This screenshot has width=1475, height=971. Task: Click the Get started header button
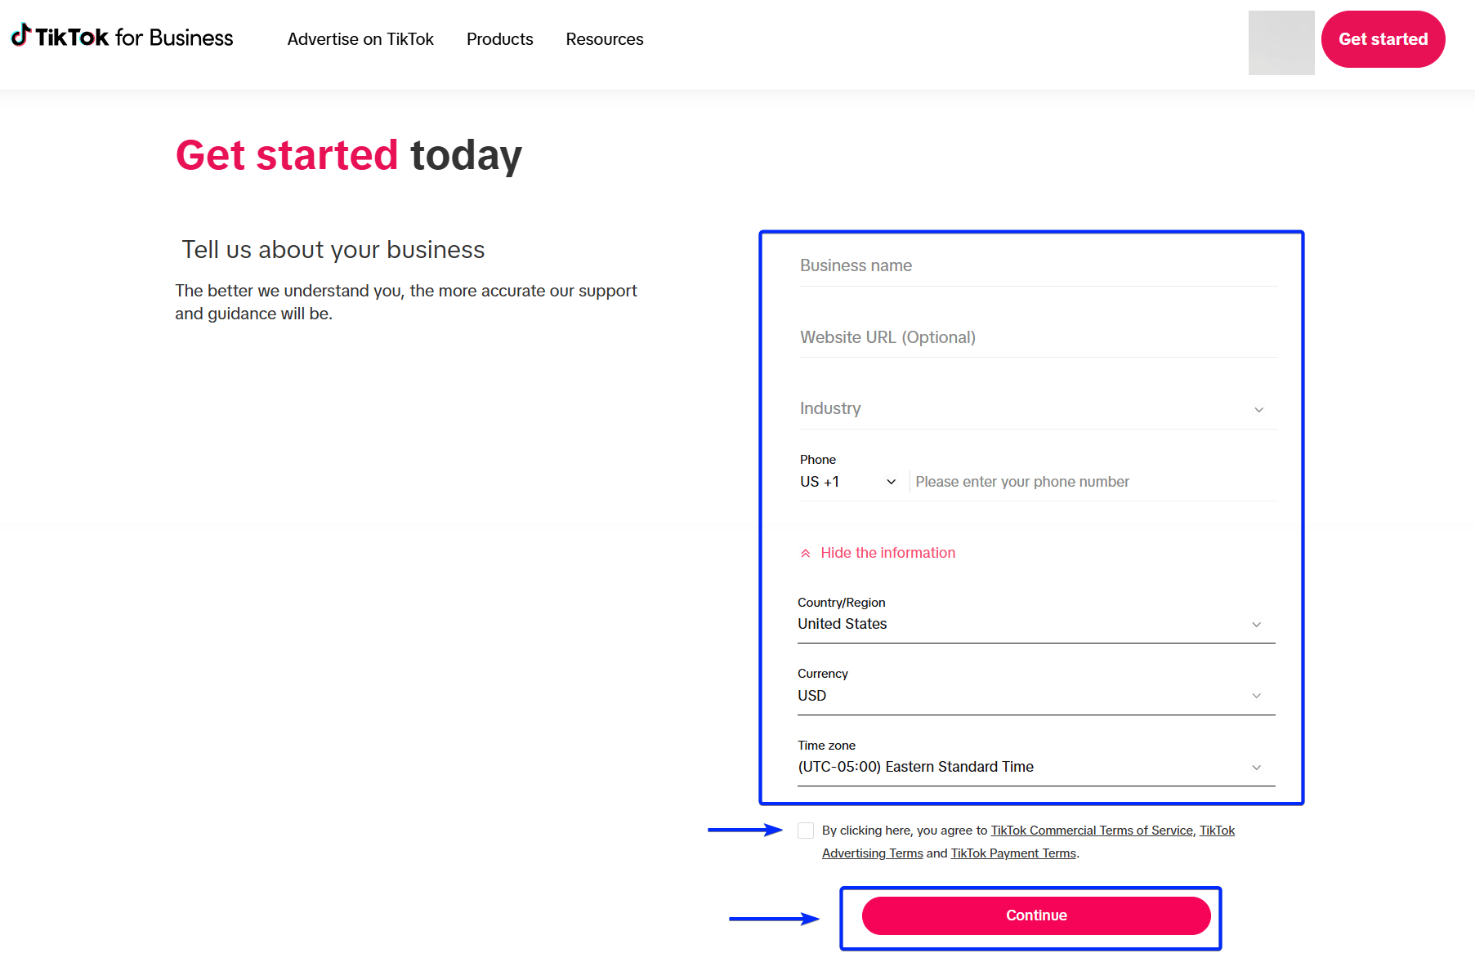(x=1383, y=39)
